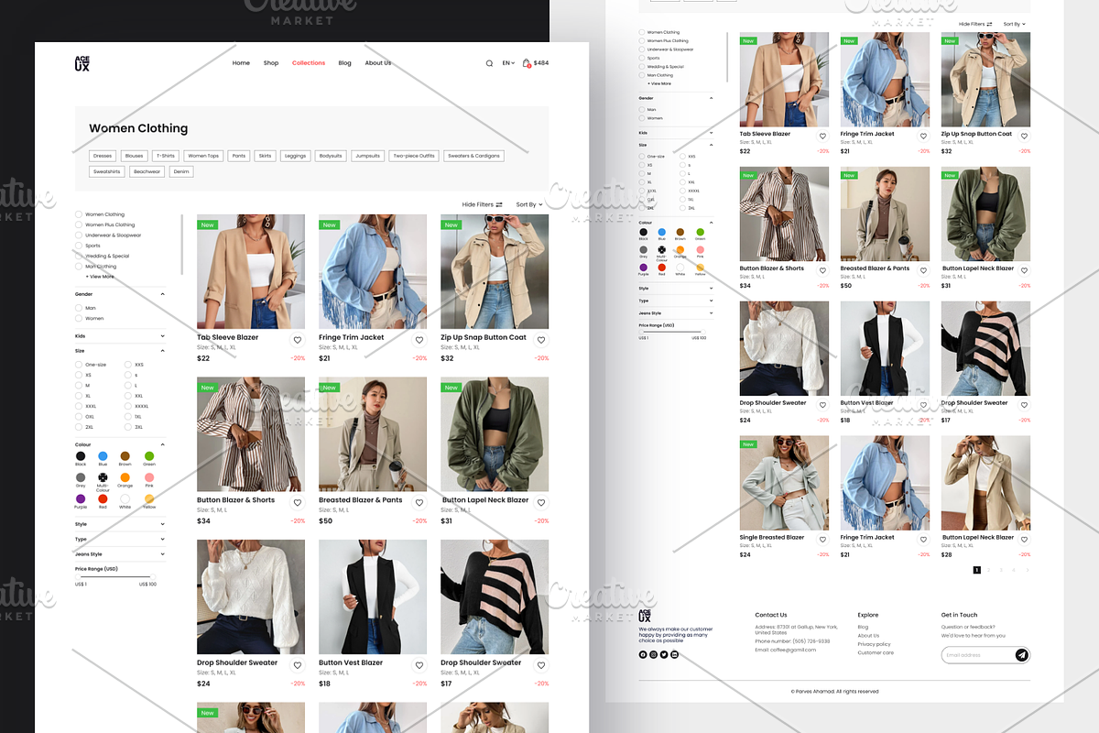This screenshot has height=733, width=1099.
Task: Open Collections in the top navigation
Action: point(309,63)
